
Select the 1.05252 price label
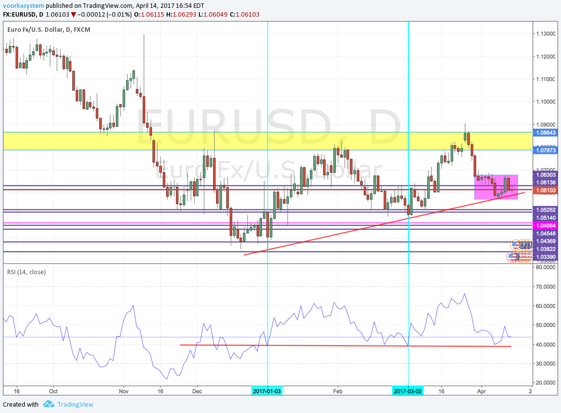click(x=545, y=210)
